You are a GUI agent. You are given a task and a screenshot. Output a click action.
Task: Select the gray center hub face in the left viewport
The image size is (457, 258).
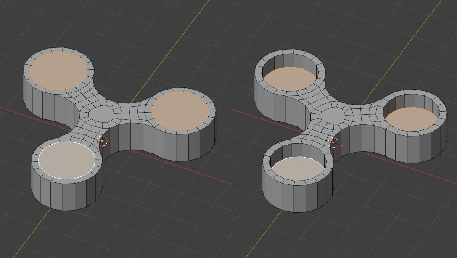click(x=101, y=114)
